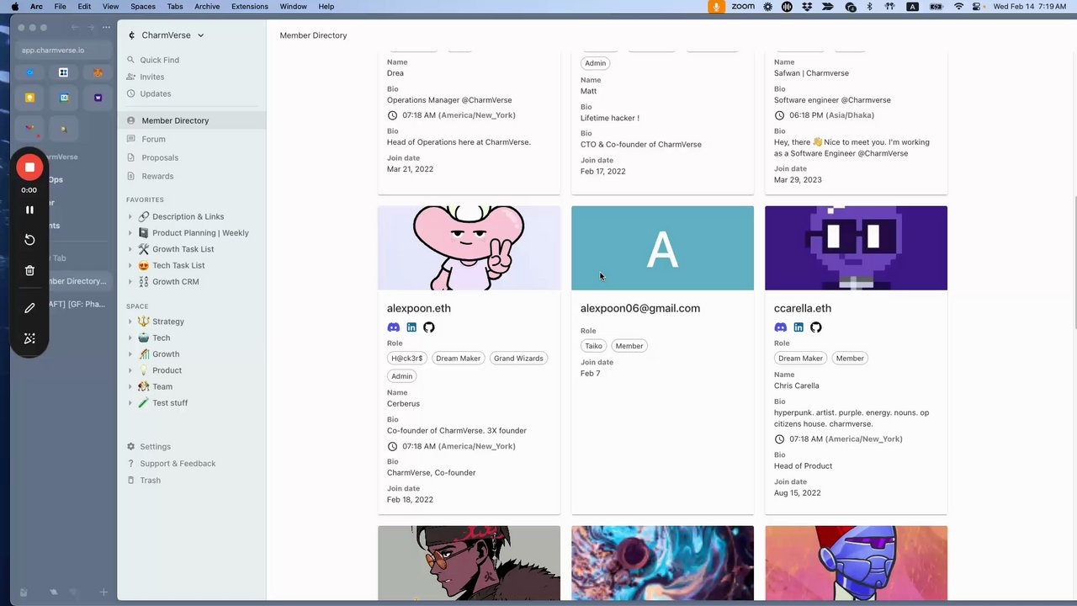Viewport: 1077px width, 606px height.
Task: Open the Apple menu
Action: click(15, 7)
